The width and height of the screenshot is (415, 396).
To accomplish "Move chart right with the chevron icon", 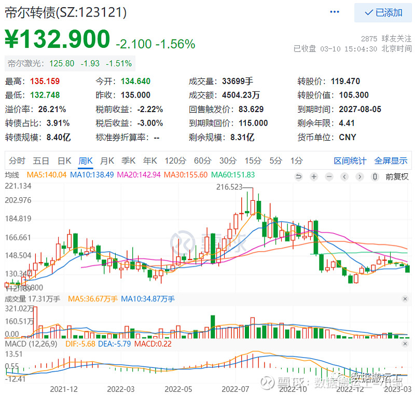I will 359,176.
